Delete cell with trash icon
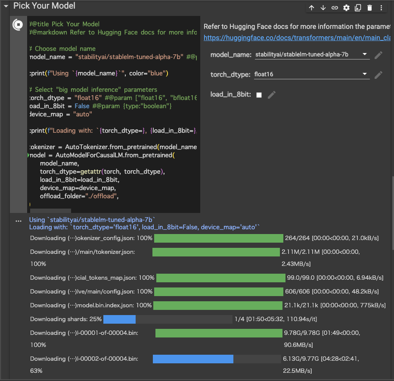 tap(369, 8)
